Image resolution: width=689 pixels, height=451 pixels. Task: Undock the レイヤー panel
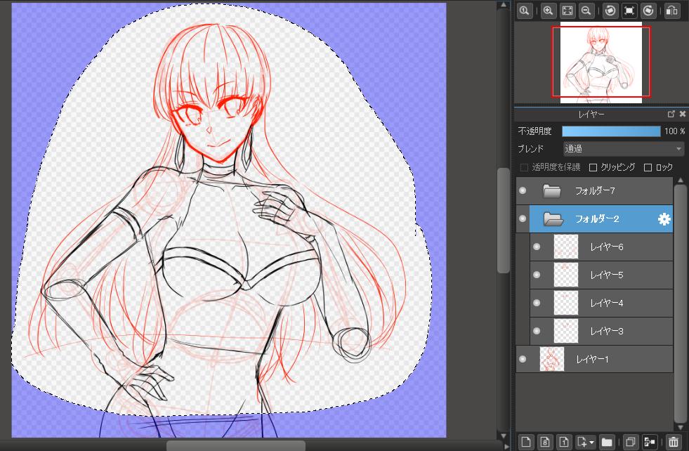(671, 114)
